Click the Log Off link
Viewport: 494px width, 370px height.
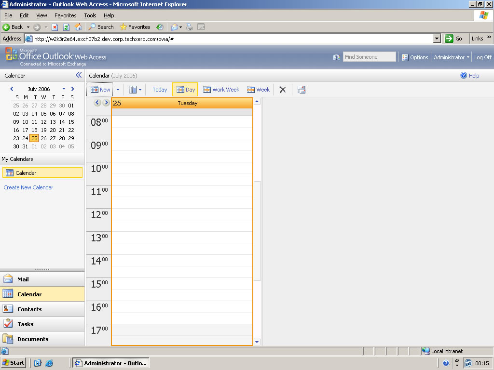coord(482,57)
